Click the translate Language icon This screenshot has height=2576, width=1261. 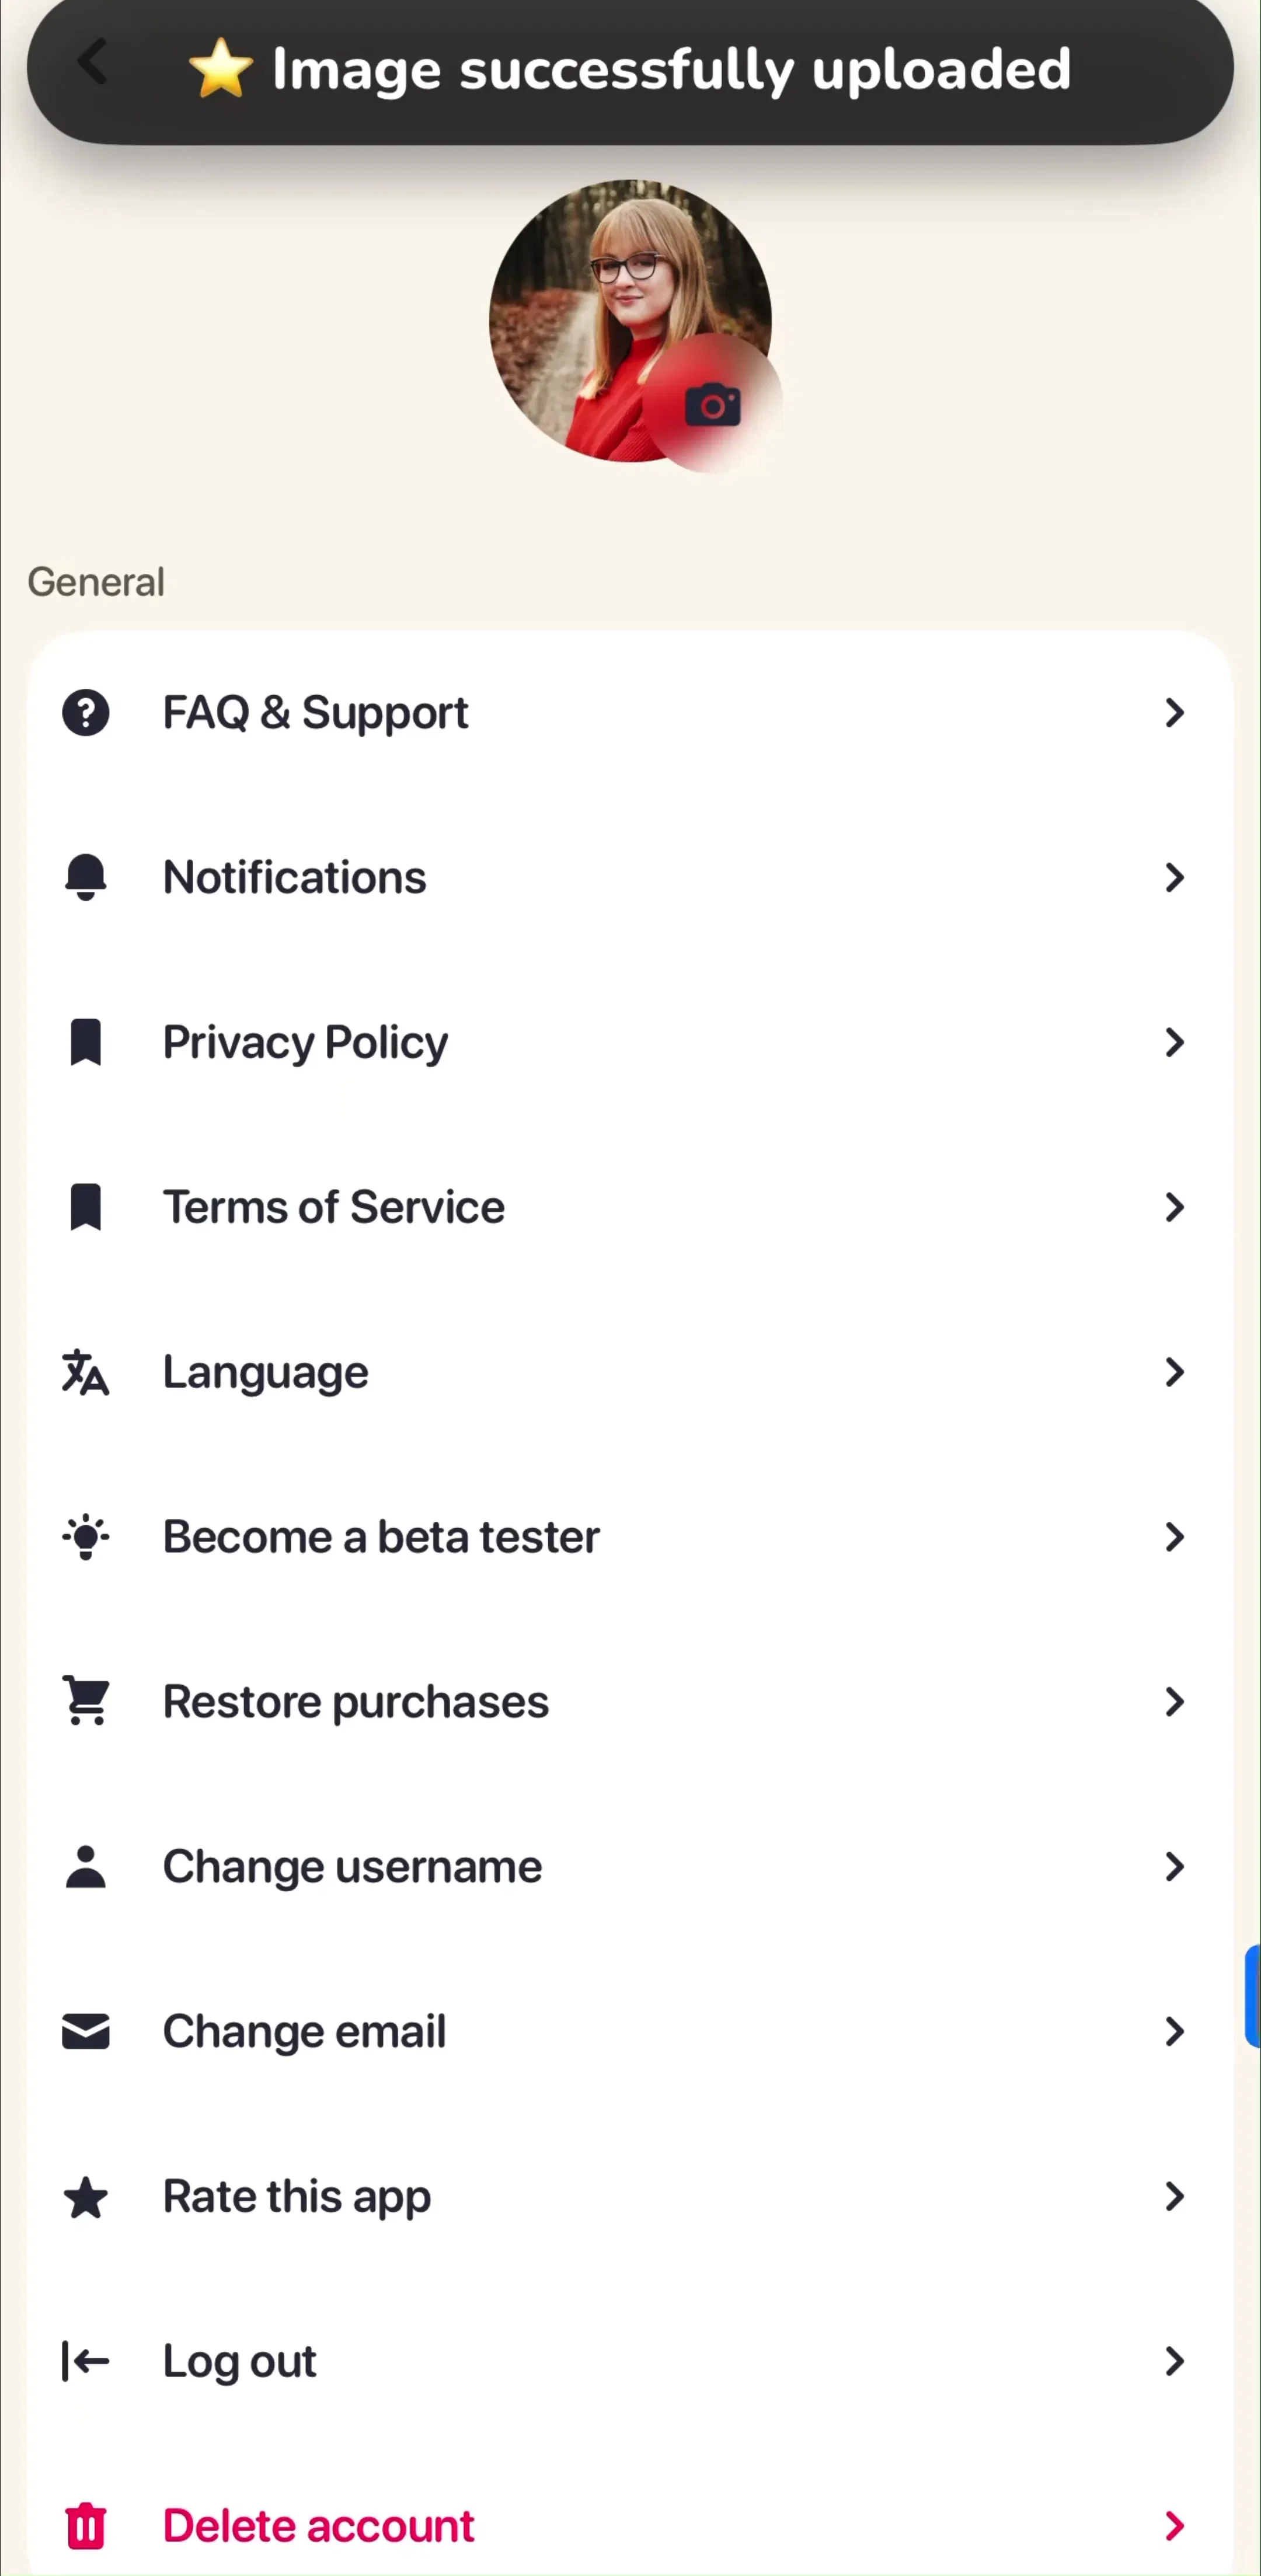click(86, 1372)
